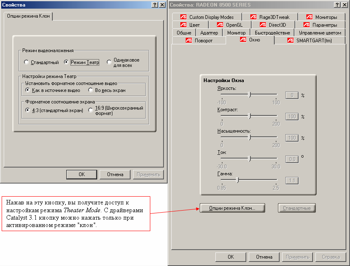Screen dimensions: 350x266
Task: Open the Быстродействие tab
Action: click(x=272, y=33)
